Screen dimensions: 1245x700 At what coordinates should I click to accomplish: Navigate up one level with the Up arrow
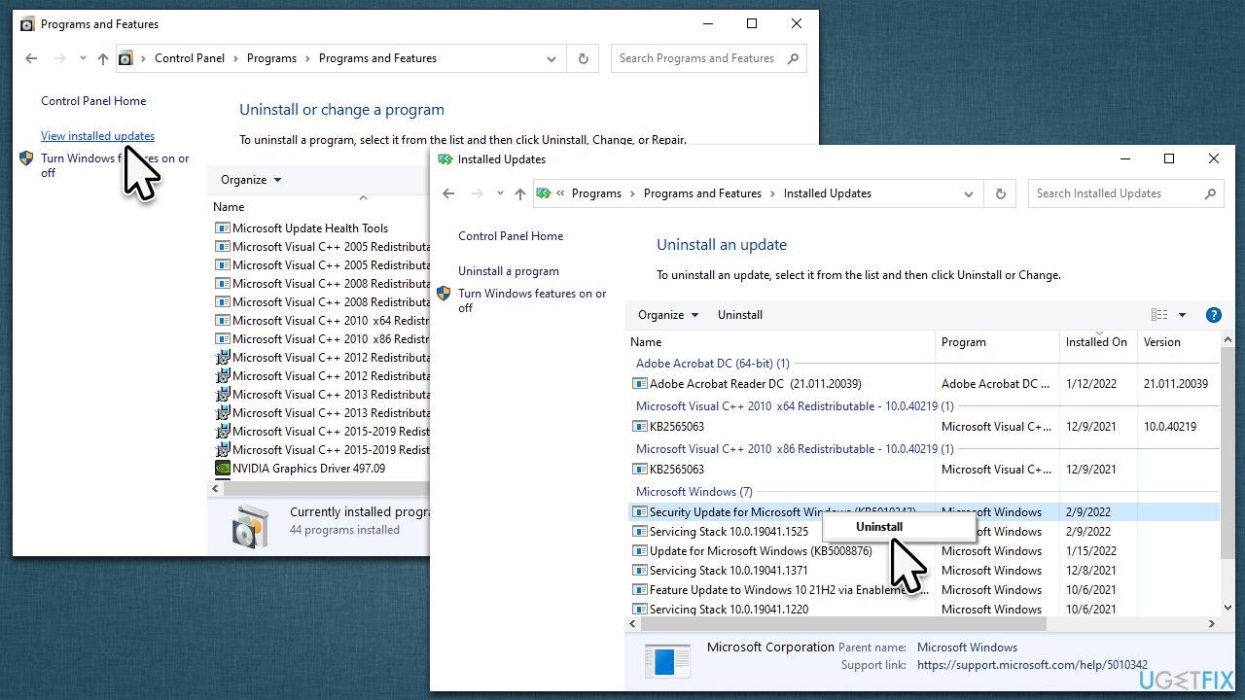pos(520,193)
